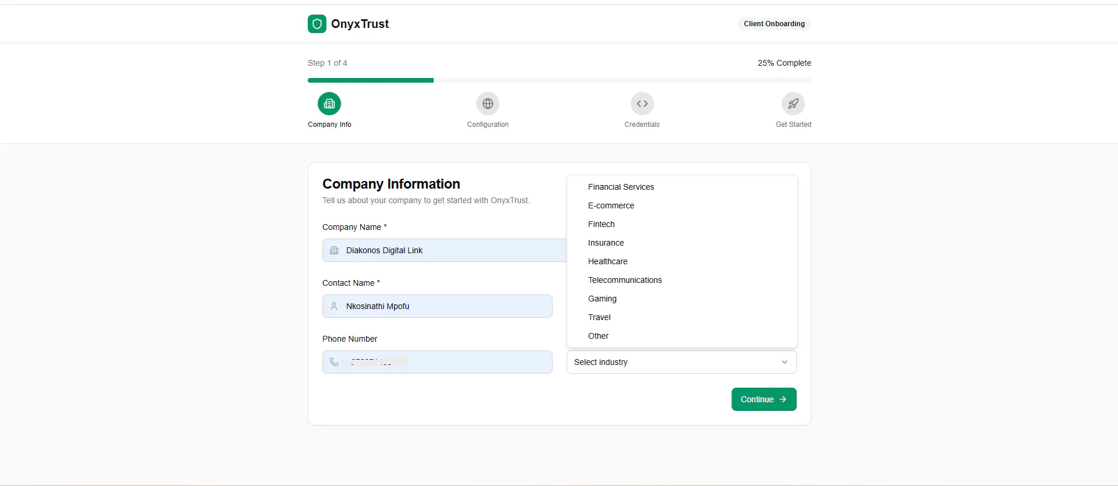Choose the Gaming industry option

682,299
